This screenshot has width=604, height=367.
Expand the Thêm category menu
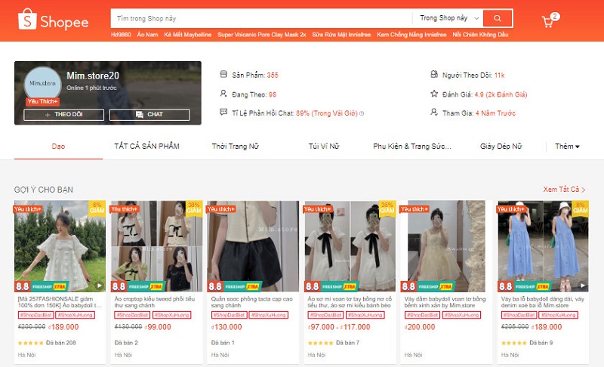567,146
